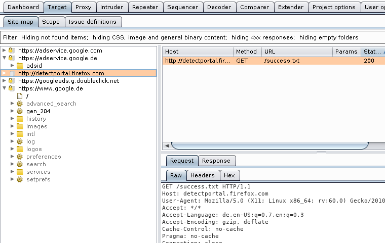Click the gear icon beside search

[20, 164]
